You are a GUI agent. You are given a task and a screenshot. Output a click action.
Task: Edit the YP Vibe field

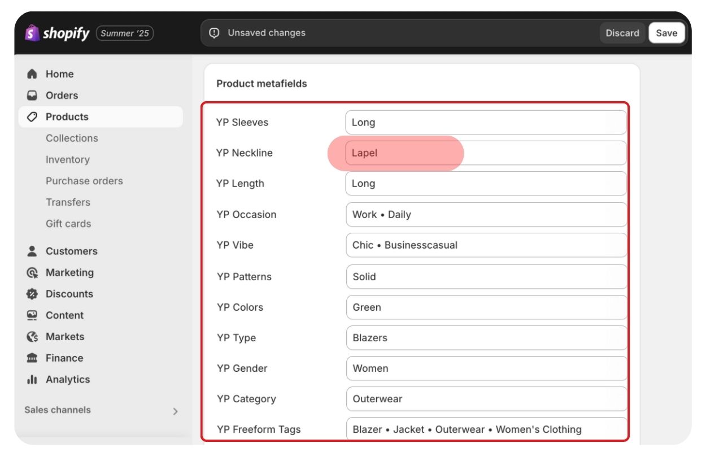point(486,245)
